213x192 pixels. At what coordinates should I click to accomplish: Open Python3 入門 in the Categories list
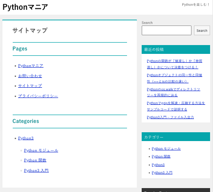pos(36,170)
